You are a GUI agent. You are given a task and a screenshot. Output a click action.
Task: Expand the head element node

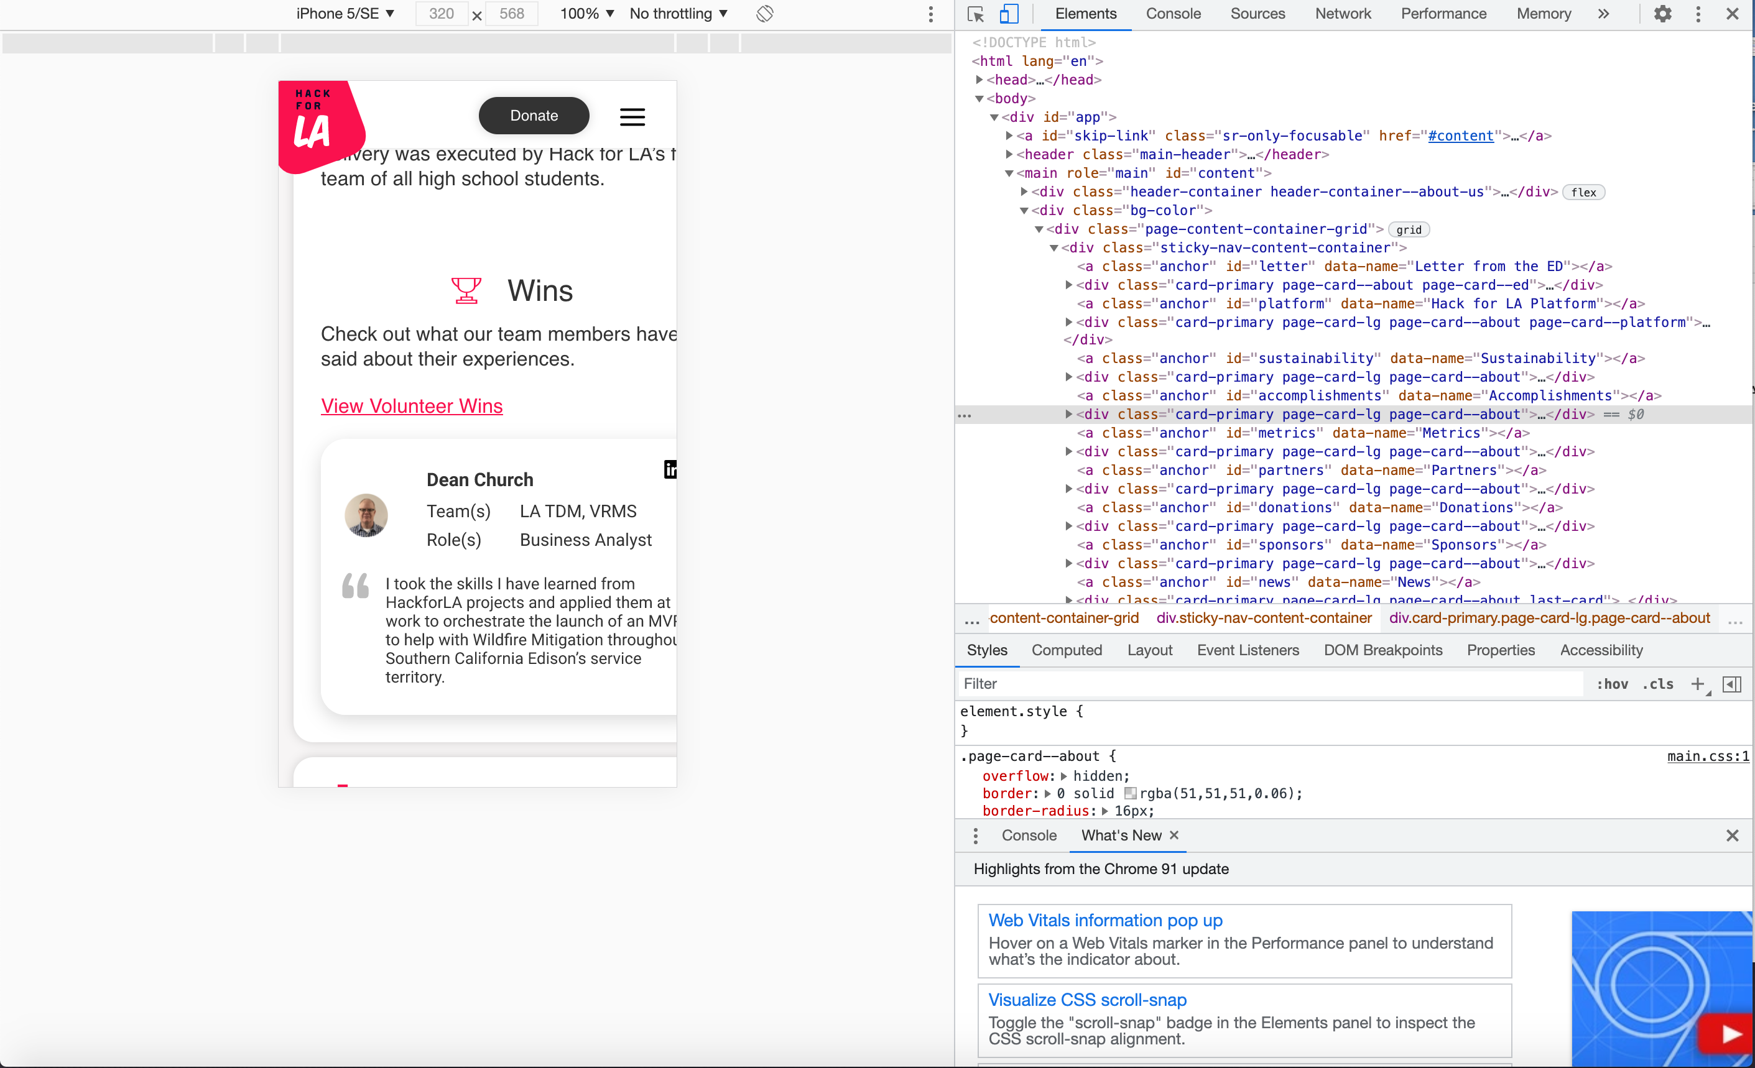(x=980, y=80)
